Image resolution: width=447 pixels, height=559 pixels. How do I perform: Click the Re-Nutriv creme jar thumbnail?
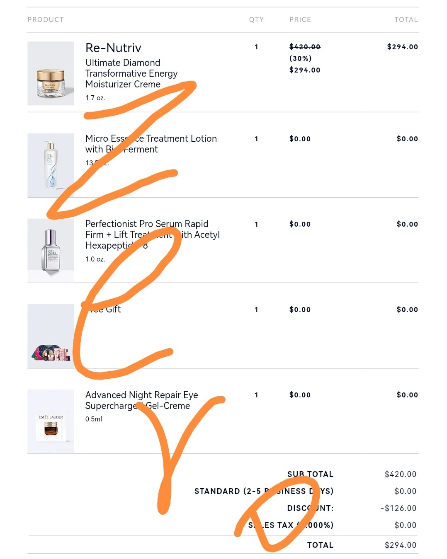[51, 73]
